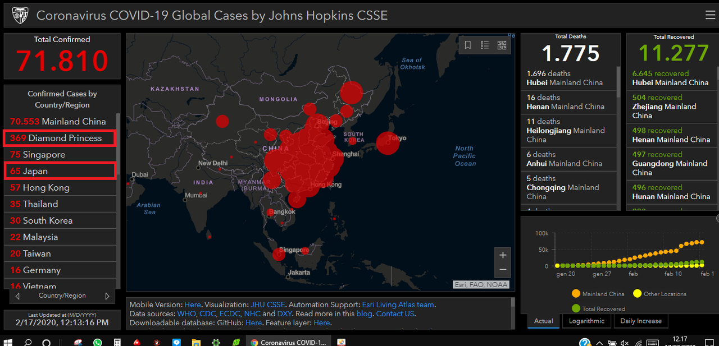Open Esri Living Atlas team link
Viewport: 719px width, 346px height.
pos(398,305)
